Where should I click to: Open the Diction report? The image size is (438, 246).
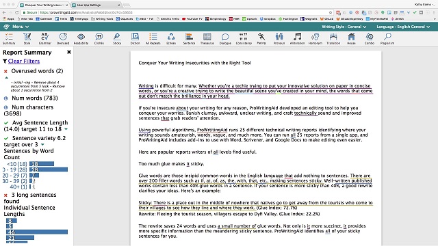[135, 38]
